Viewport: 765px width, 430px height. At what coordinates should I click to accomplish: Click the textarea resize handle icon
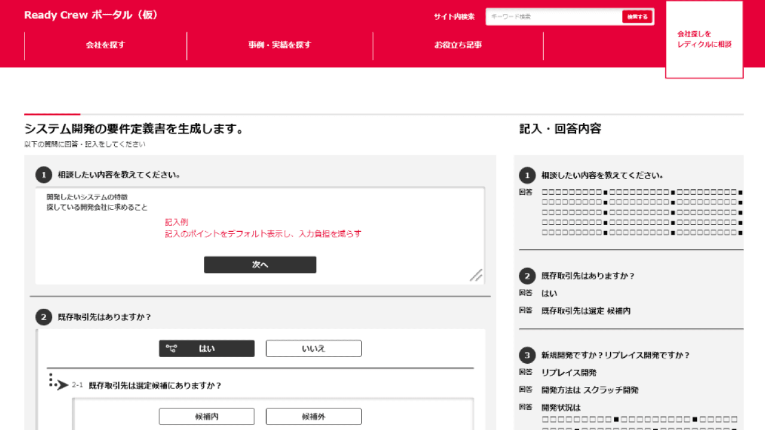(x=476, y=275)
